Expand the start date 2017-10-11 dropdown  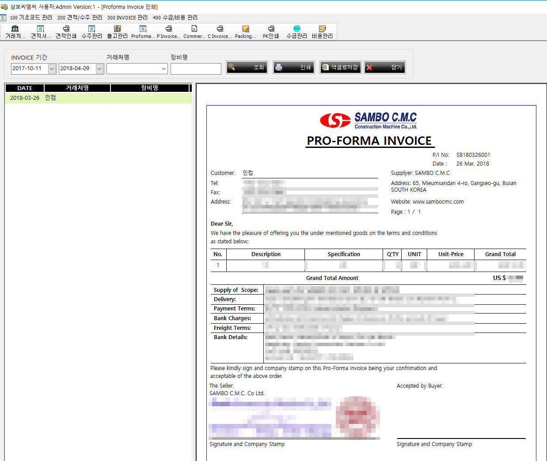pos(52,68)
